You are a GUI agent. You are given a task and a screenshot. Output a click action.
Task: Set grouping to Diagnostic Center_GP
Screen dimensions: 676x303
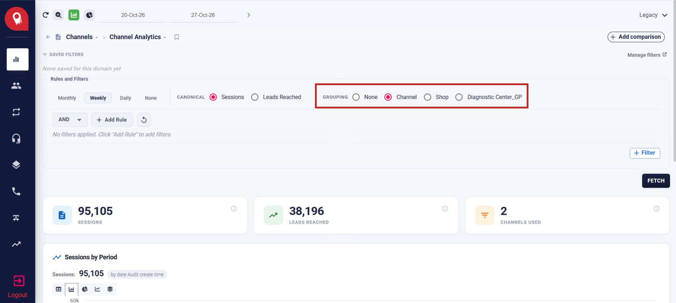pos(459,97)
